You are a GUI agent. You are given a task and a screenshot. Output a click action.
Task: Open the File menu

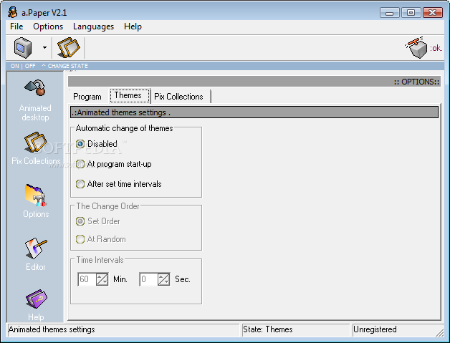(x=16, y=26)
